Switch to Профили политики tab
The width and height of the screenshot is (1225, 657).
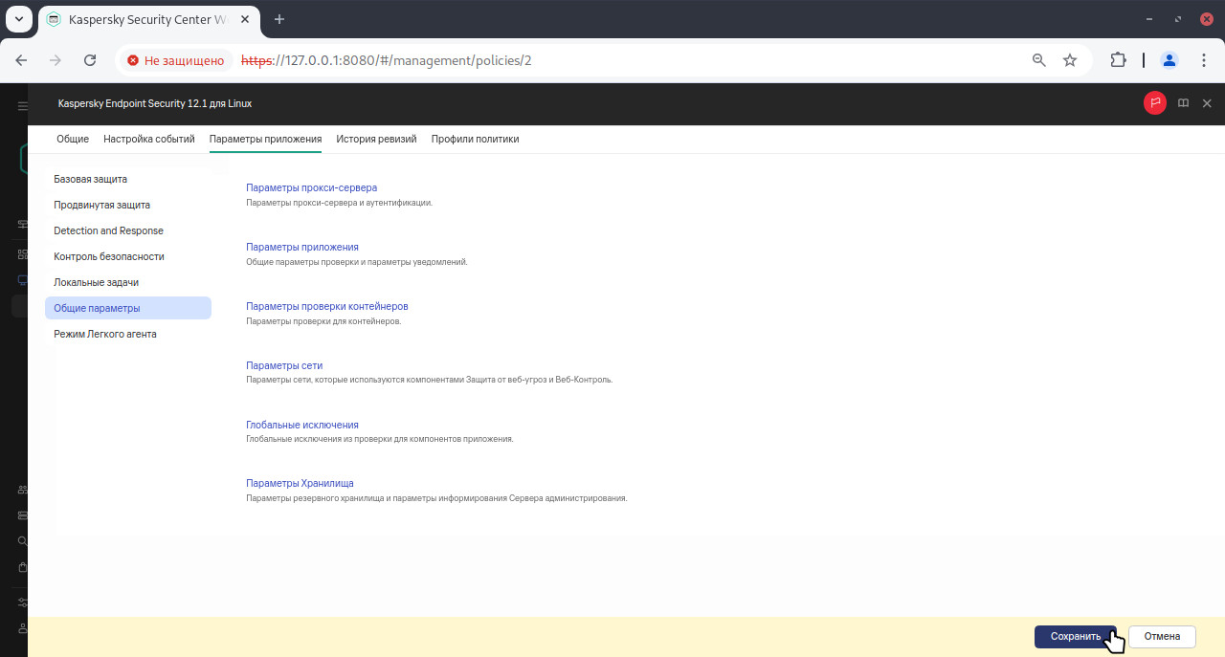tap(475, 139)
